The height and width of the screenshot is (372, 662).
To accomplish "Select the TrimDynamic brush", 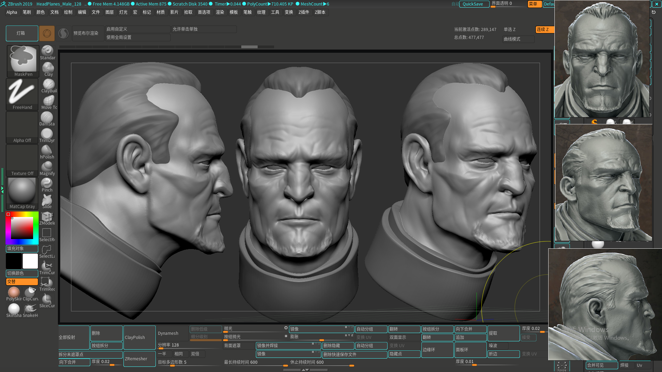I will click(x=47, y=136).
